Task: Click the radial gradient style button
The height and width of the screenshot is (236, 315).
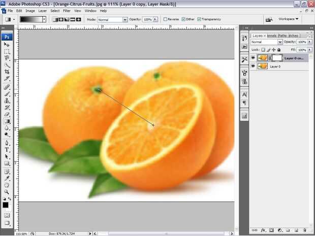Action: pyautogui.click(x=61, y=19)
